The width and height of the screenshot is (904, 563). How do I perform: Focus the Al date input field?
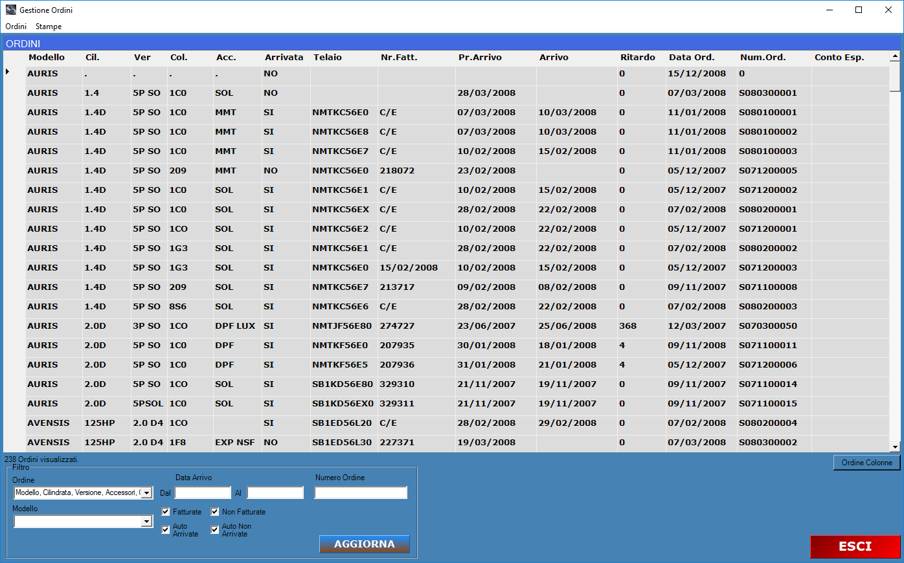click(275, 493)
